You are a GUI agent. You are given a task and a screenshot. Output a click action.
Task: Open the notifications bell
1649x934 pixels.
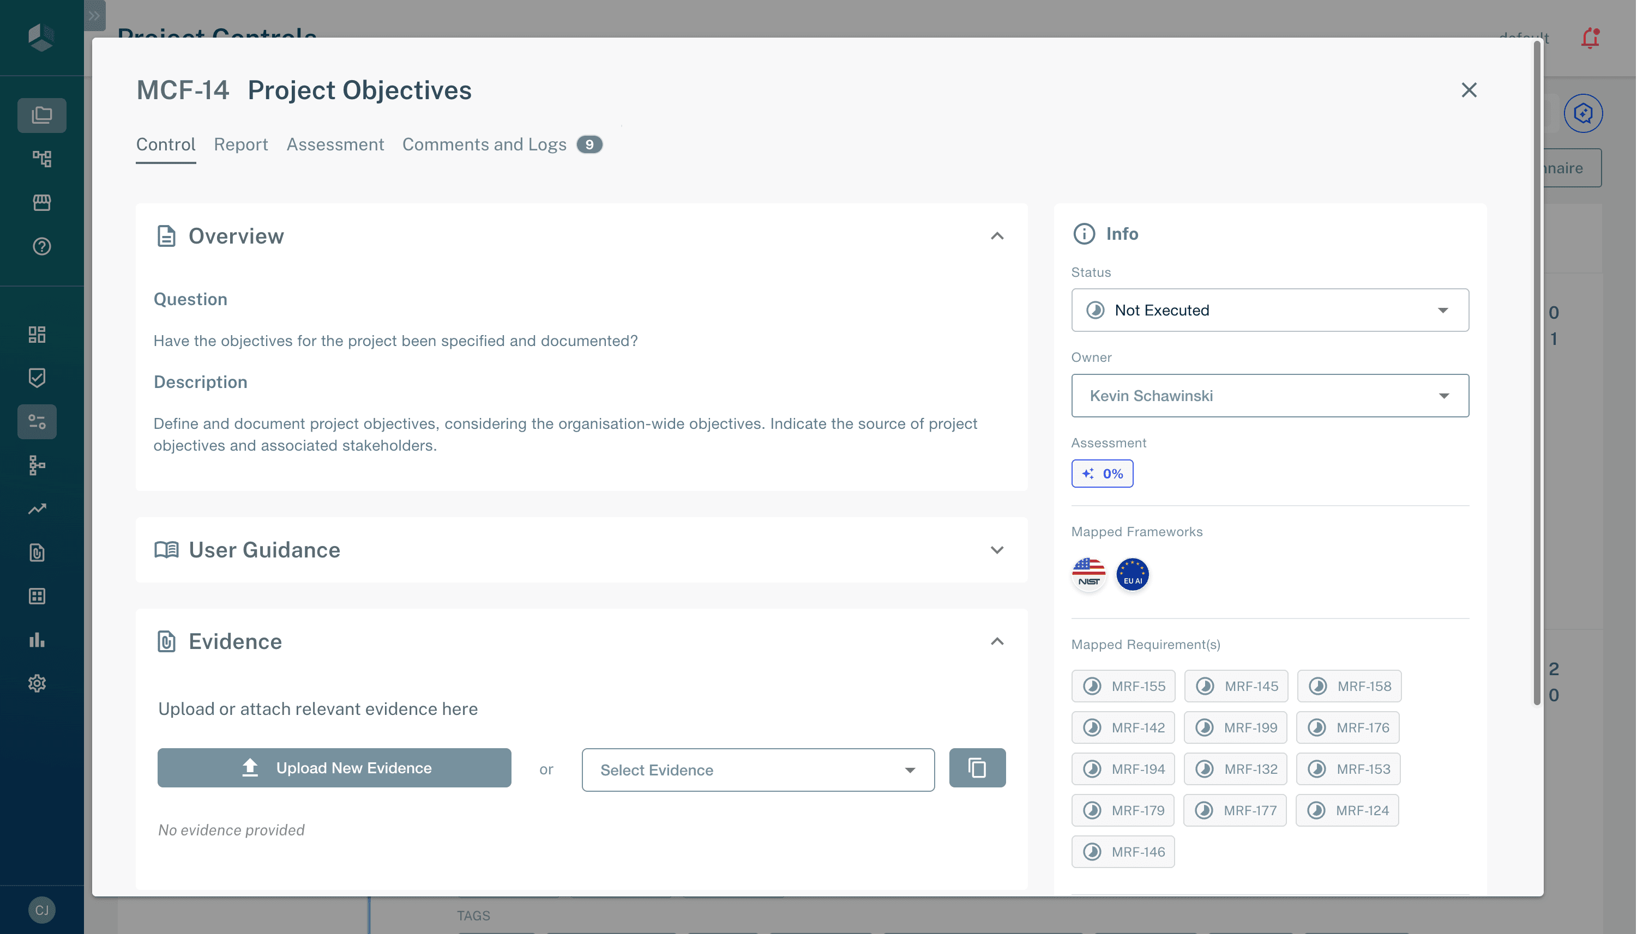click(1590, 39)
